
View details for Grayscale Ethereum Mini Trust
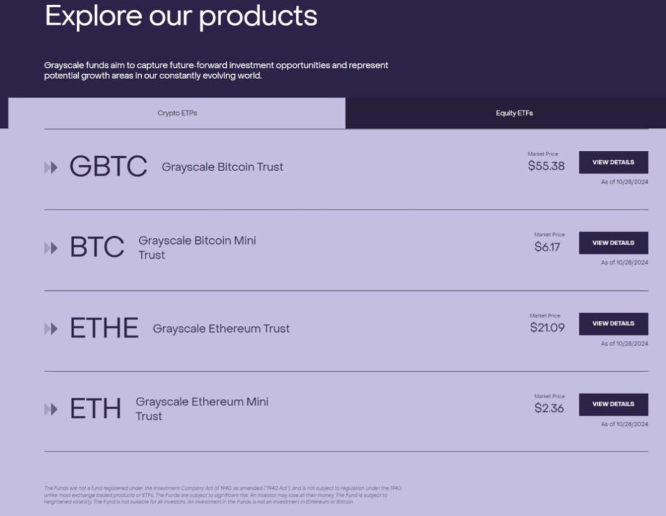tap(613, 404)
